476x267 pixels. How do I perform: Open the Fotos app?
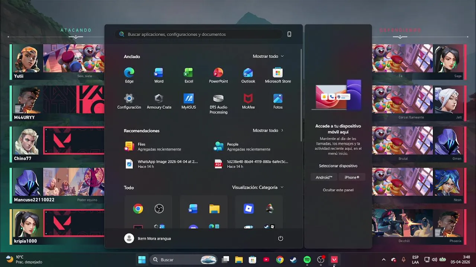(278, 101)
